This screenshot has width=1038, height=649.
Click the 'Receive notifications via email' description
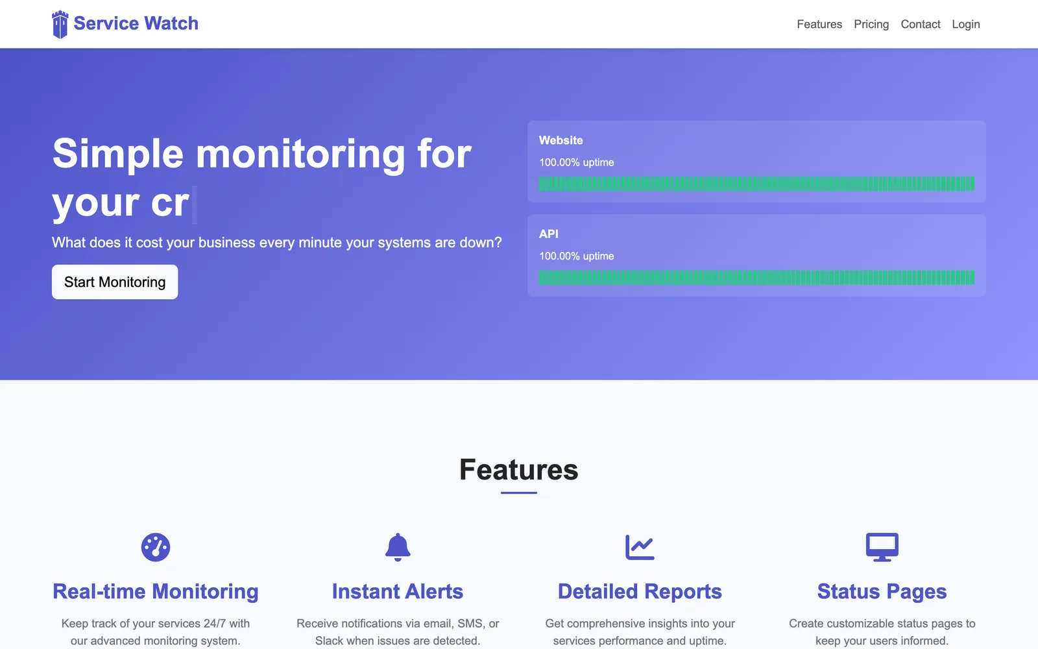coord(398,632)
